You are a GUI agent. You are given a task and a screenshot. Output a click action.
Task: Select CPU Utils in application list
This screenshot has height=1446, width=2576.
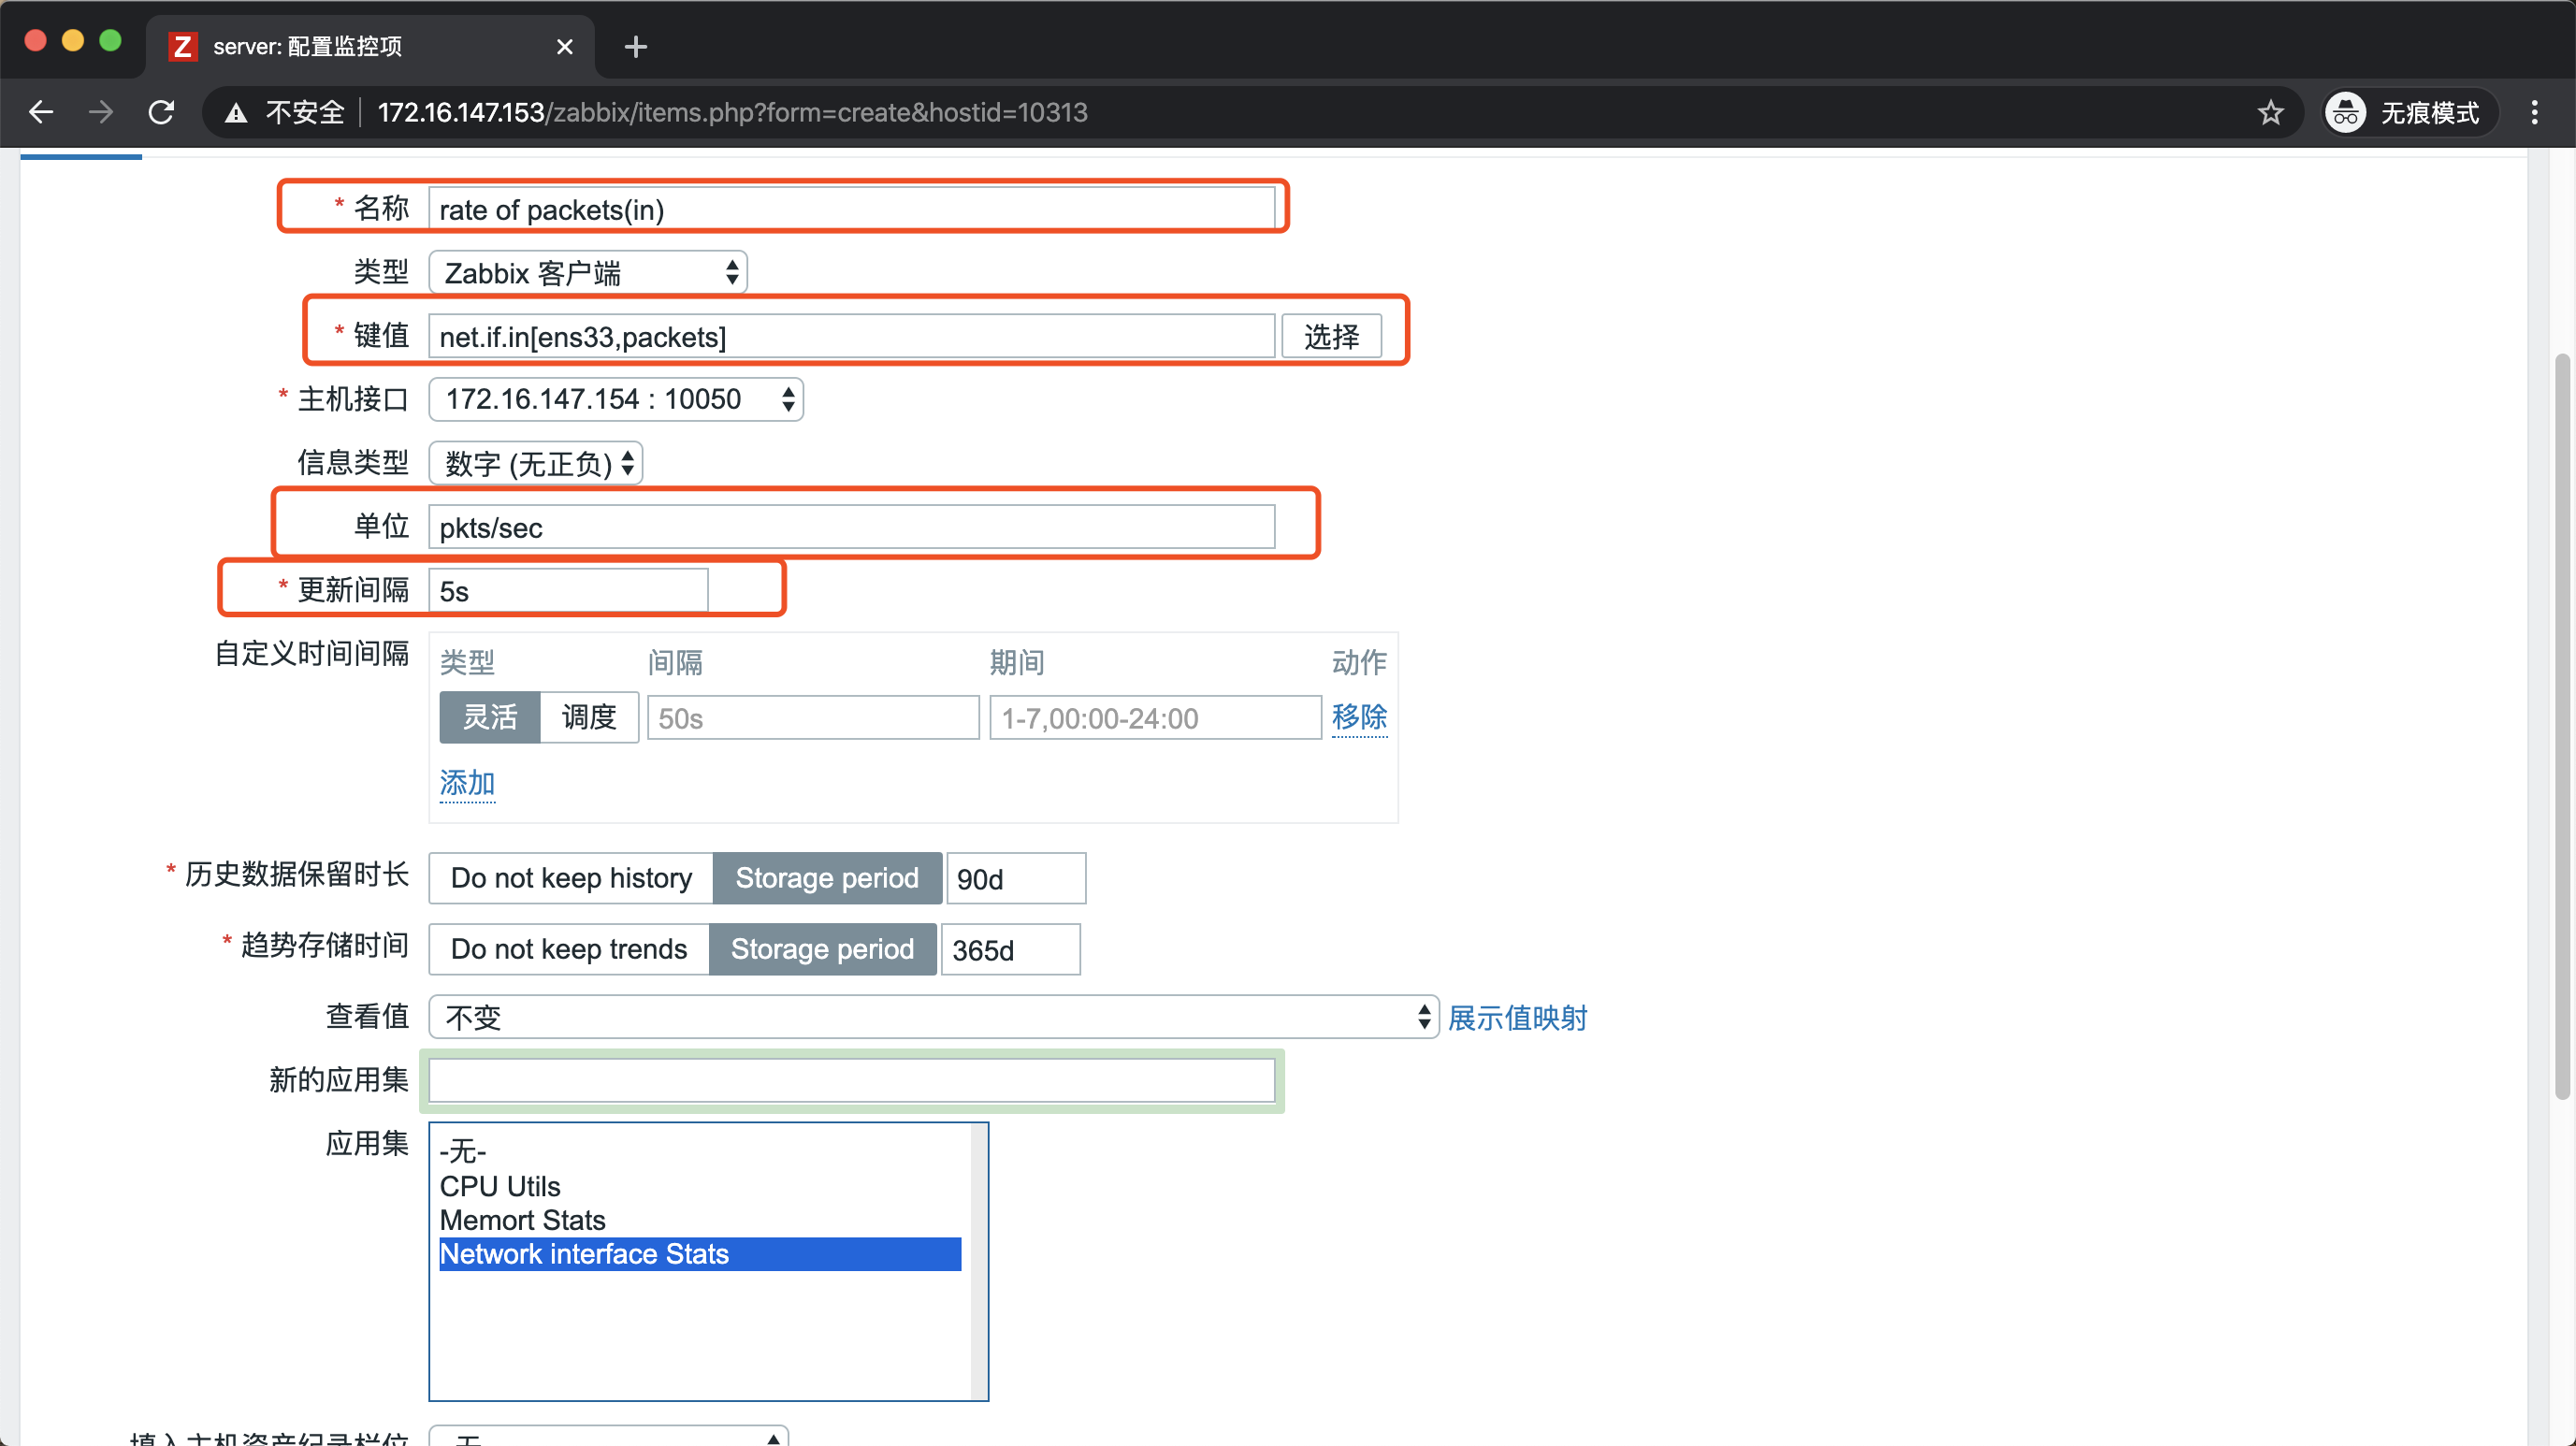(500, 1186)
